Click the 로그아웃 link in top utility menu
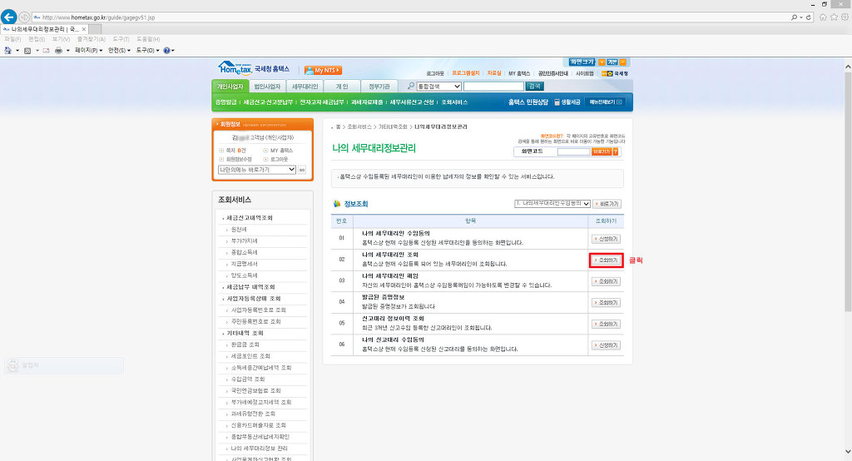This screenshot has width=852, height=461. (x=435, y=73)
